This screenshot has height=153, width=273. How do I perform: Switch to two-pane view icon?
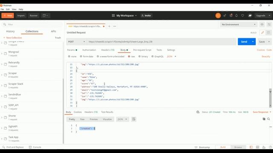coord(258,147)
